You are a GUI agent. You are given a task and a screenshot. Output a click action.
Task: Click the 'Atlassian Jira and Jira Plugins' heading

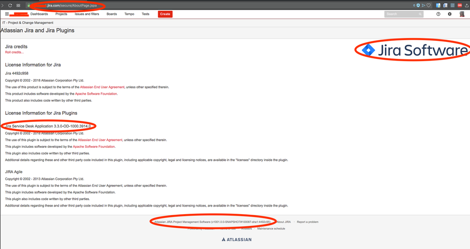click(x=38, y=30)
